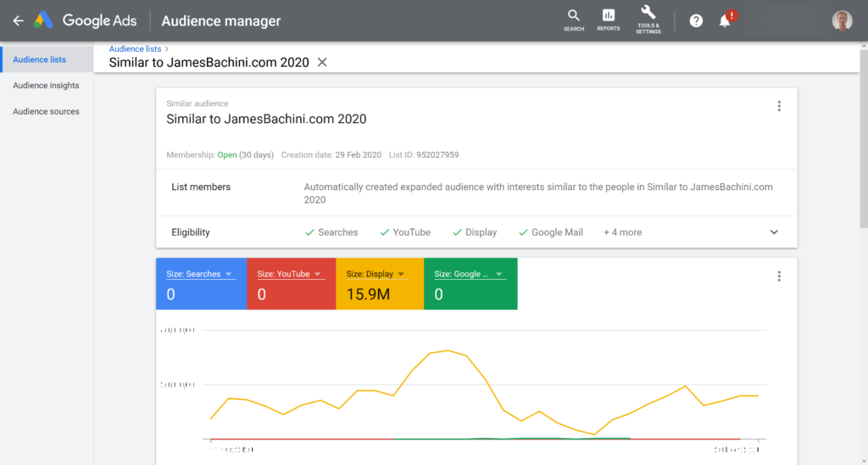The height and width of the screenshot is (465, 868).
Task: Switch to Audience insights
Action: (x=46, y=86)
